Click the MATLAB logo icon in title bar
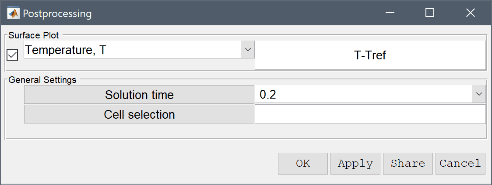The height and width of the screenshot is (185, 492). click(x=13, y=13)
